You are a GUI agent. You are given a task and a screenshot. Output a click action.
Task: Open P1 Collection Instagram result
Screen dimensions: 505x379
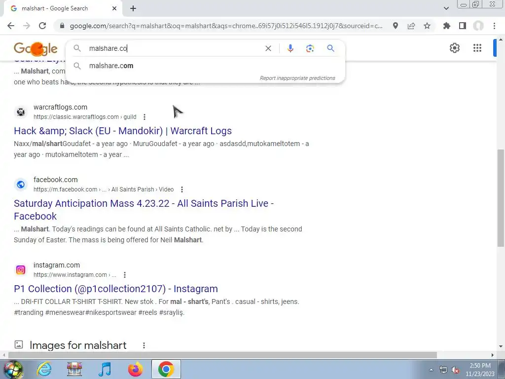[x=116, y=289]
